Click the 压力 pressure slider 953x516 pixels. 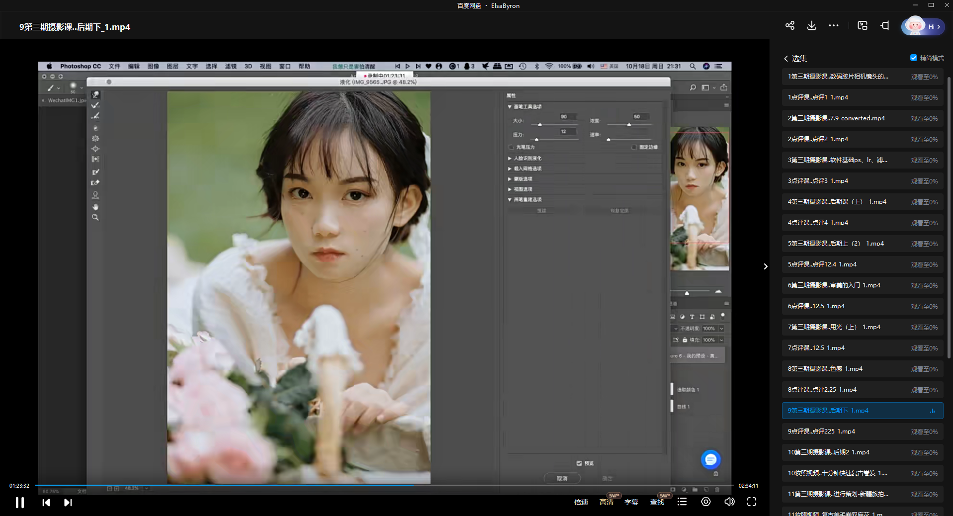point(555,139)
